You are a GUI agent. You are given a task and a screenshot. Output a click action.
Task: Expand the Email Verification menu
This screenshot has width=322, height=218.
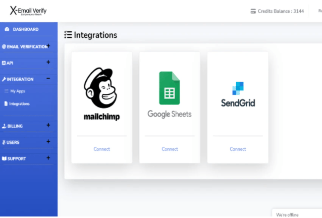pyautogui.click(x=48, y=46)
